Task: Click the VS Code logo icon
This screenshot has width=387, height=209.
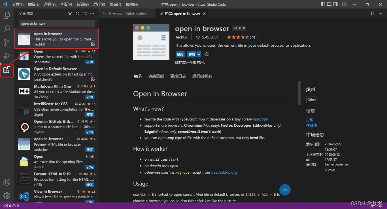Action: 5,4
